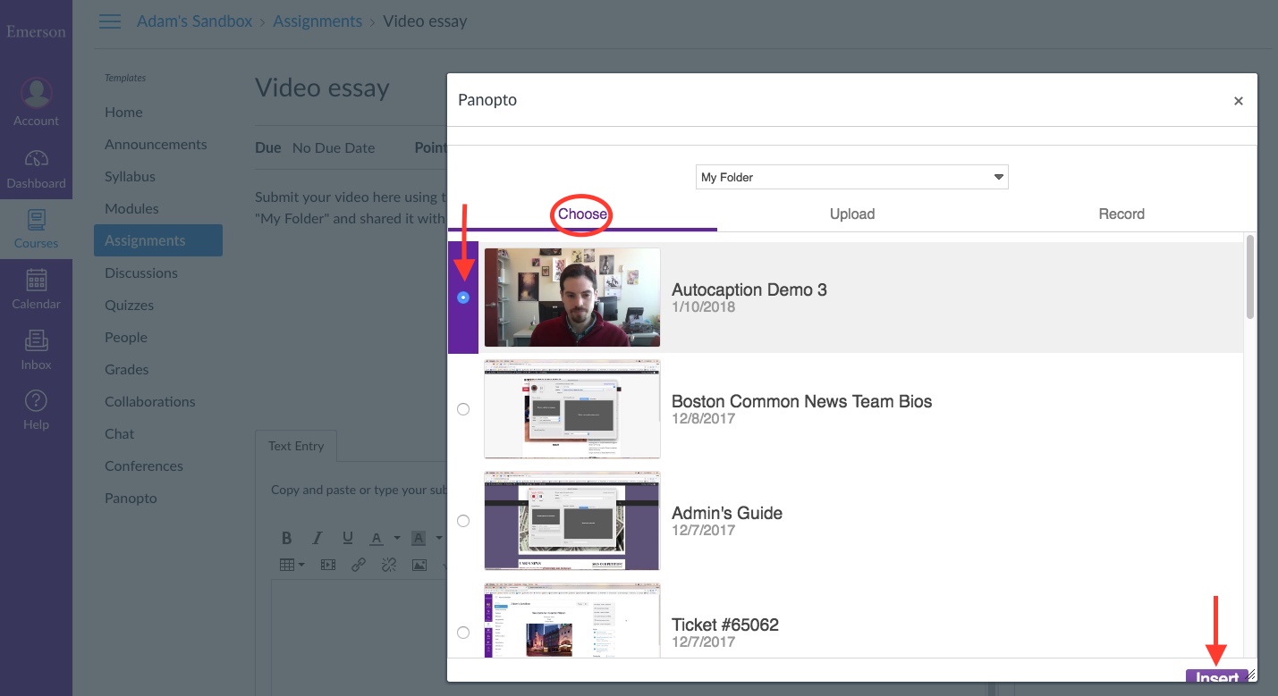The image size is (1278, 696).
Task: Open the Inbox icon
Action: (x=36, y=340)
